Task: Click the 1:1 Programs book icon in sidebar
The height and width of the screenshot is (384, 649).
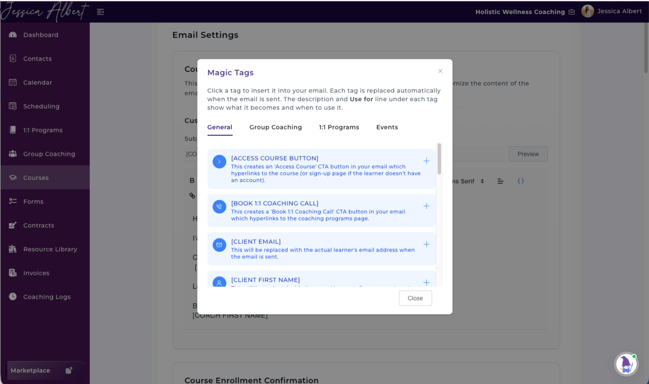Action: [x=13, y=130]
